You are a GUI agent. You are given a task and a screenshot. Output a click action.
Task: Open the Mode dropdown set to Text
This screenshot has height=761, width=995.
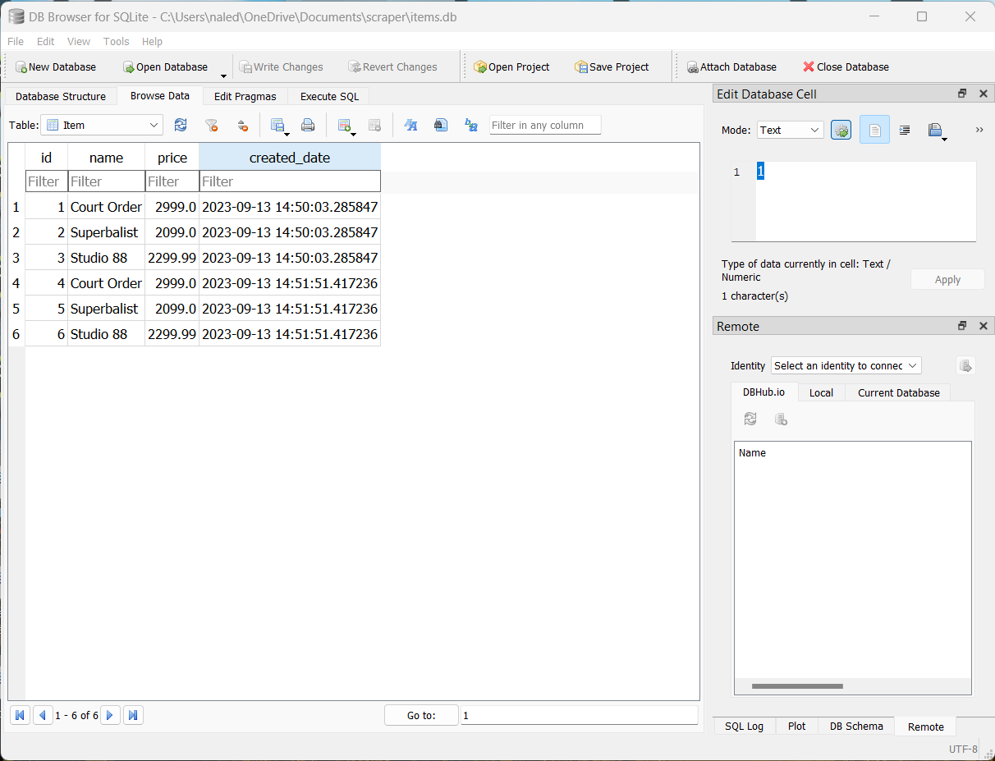point(790,130)
